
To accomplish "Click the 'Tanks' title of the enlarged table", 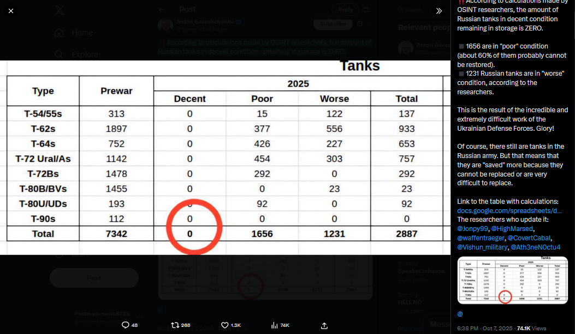I will (x=360, y=66).
